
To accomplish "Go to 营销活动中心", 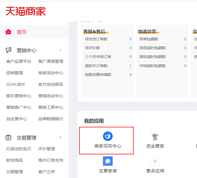I will pos(51,96).
